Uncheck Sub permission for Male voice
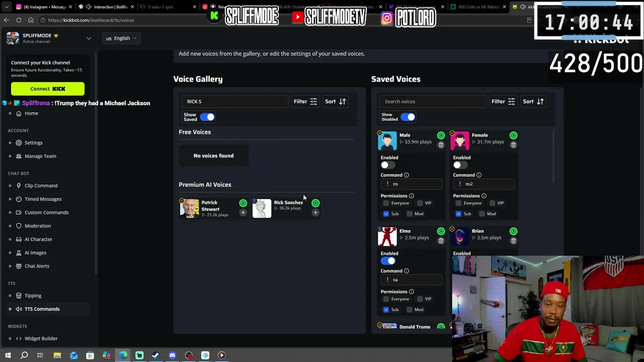Viewport: 644px width, 362px height. [386, 214]
